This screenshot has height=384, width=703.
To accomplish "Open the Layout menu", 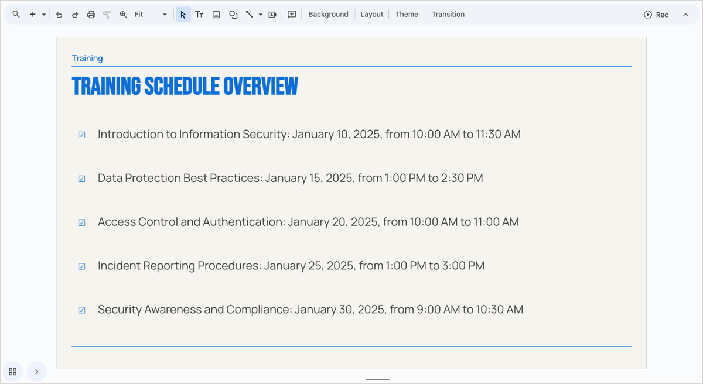I will pyautogui.click(x=372, y=15).
